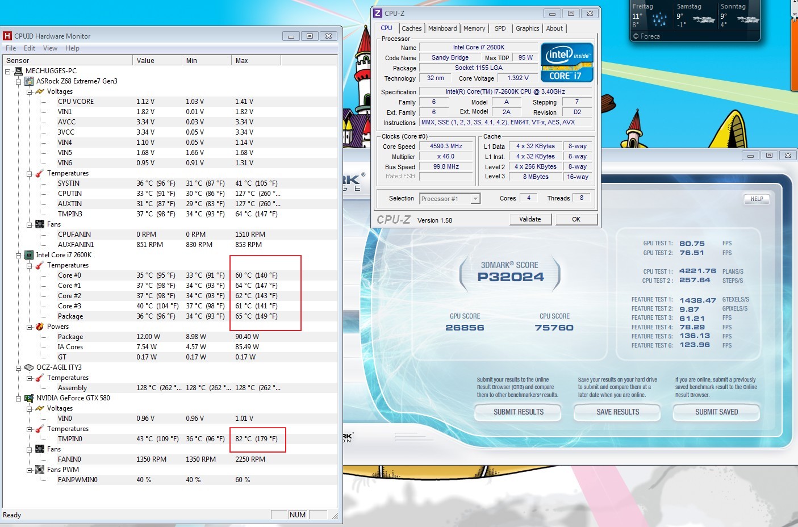This screenshot has height=527, width=798.
Task: Select the CPU VCORE row
Action: coord(170,102)
